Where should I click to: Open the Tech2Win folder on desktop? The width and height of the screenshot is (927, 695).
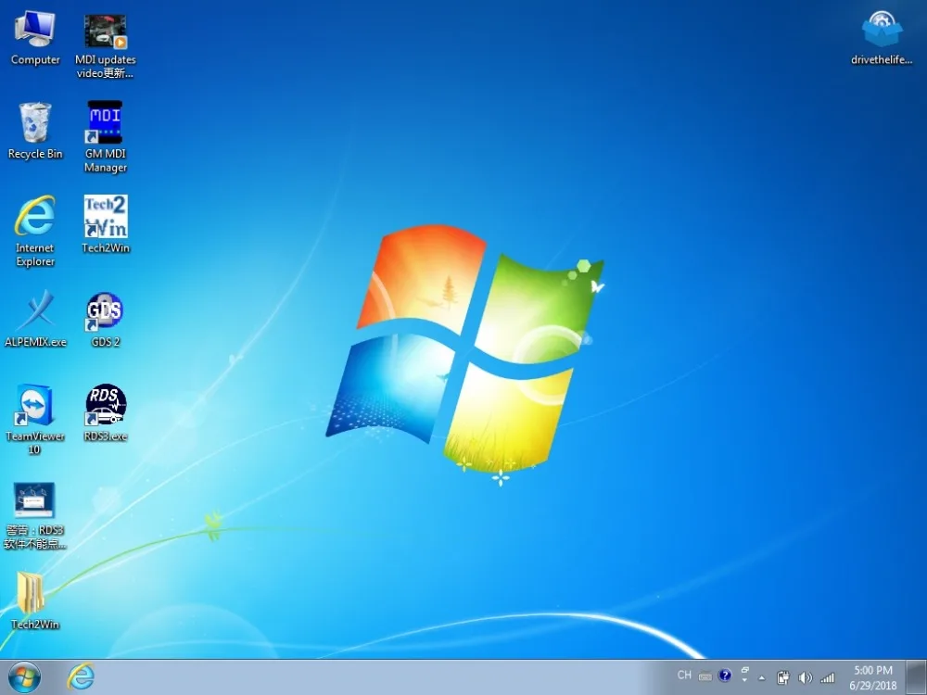click(x=35, y=600)
